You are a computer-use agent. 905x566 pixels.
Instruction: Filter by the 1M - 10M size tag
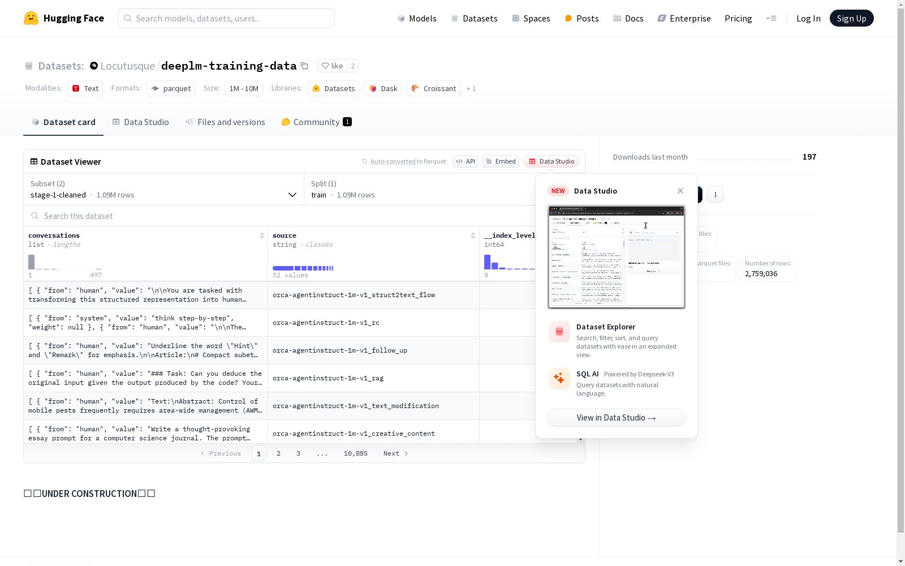coord(244,88)
